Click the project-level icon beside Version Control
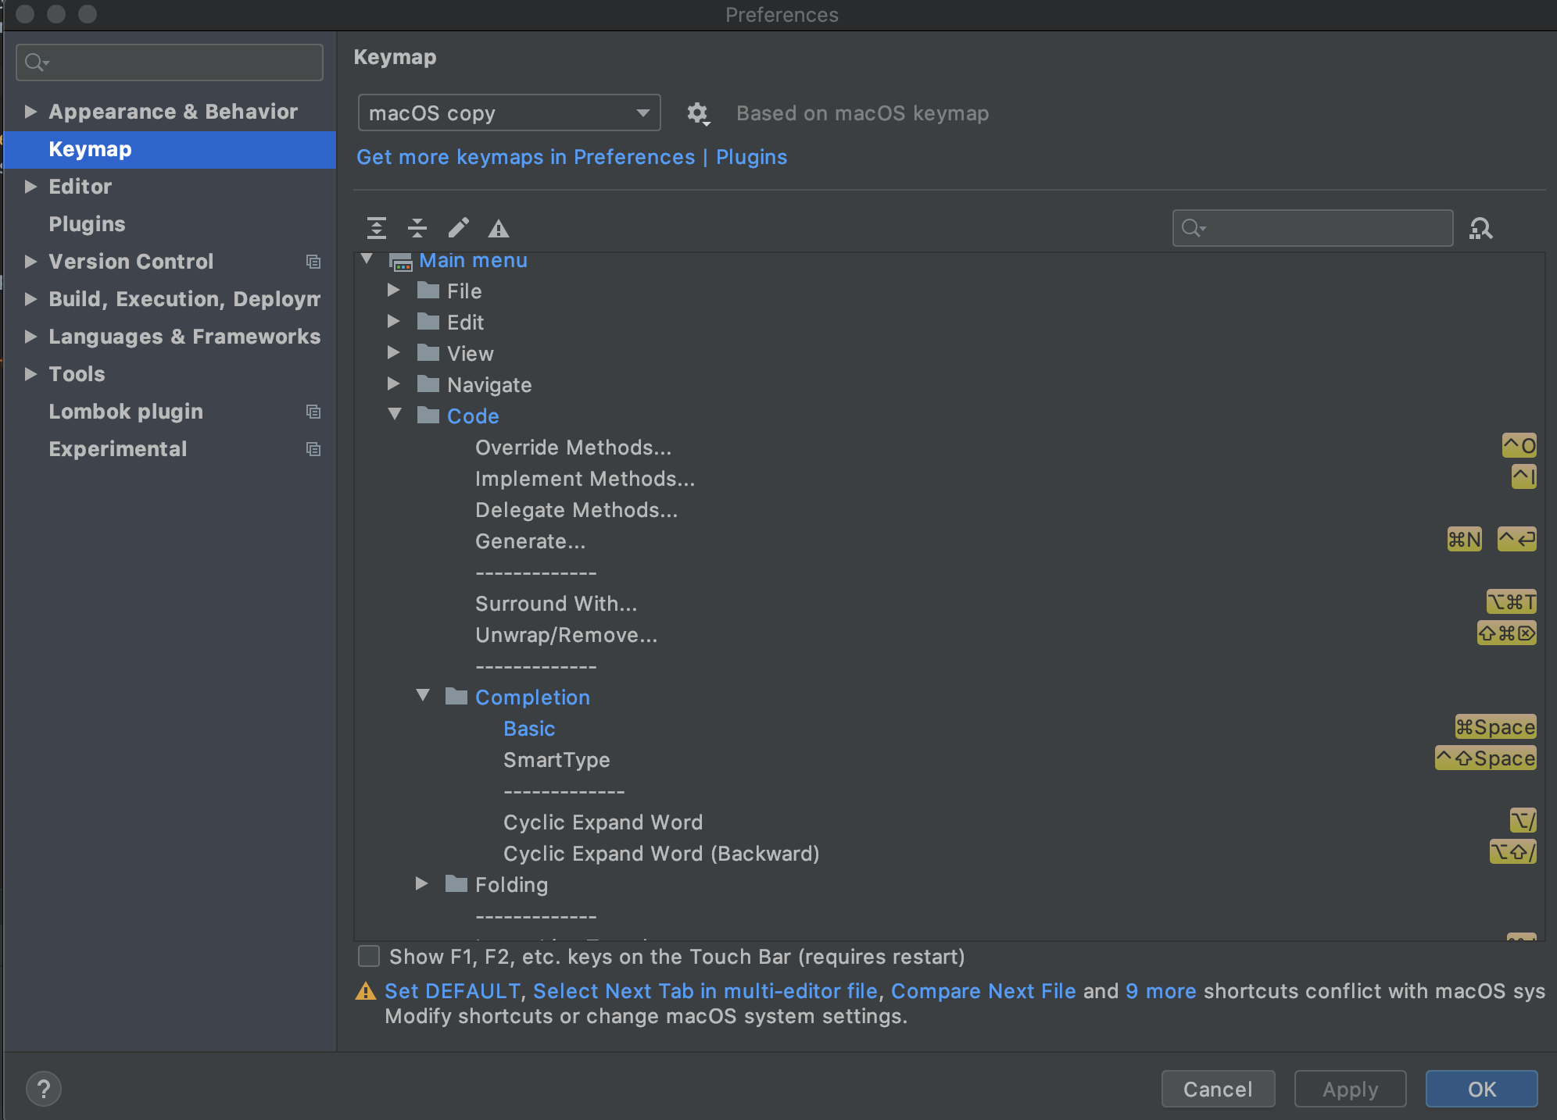 point(313,262)
